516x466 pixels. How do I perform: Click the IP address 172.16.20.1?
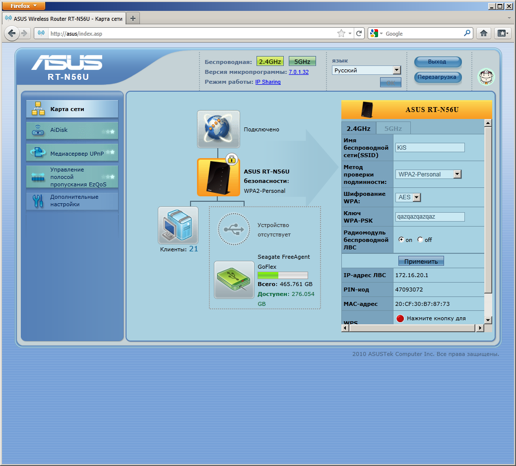[x=412, y=275]
